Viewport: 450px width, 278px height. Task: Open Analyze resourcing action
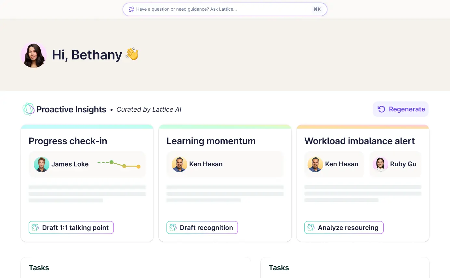pyautogui.click(x=344, y=228)
